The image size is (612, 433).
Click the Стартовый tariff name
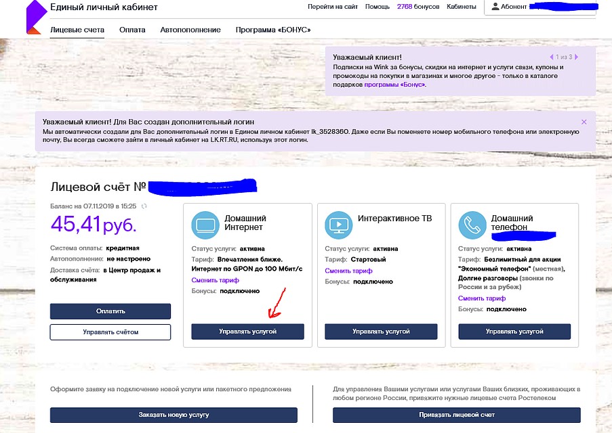click(x=368, y=260)
